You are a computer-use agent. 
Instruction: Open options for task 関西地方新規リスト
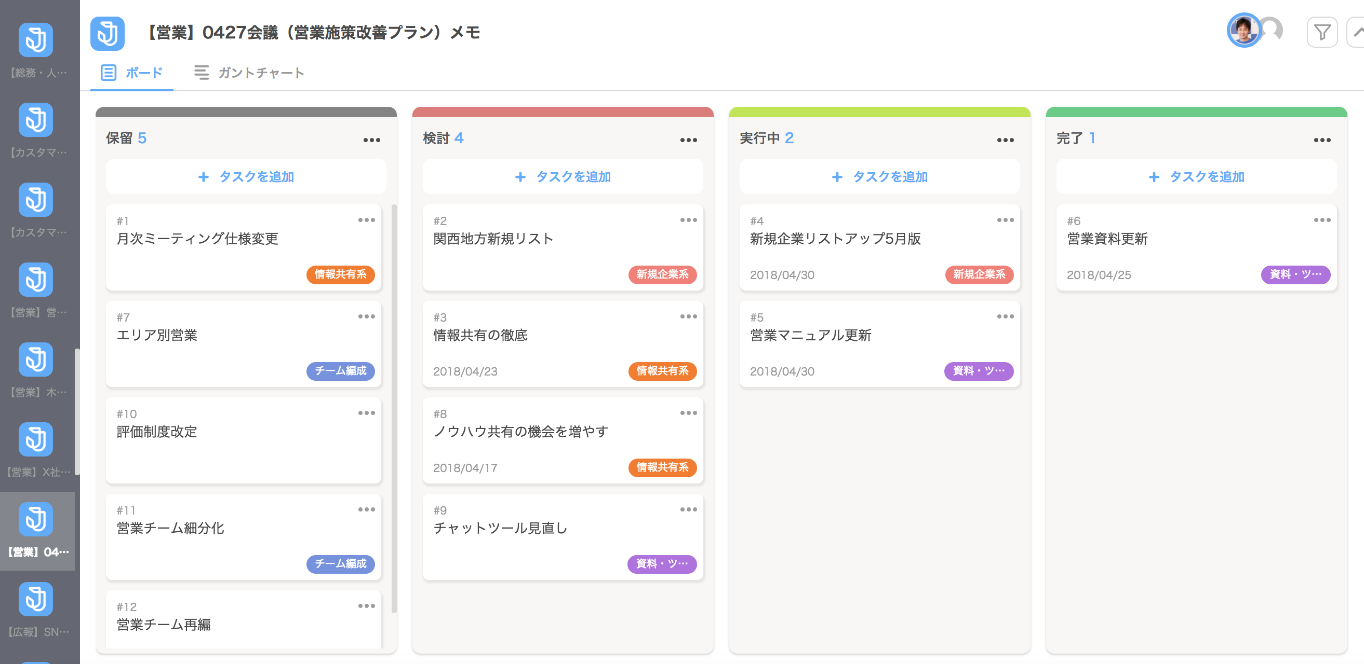688,220
